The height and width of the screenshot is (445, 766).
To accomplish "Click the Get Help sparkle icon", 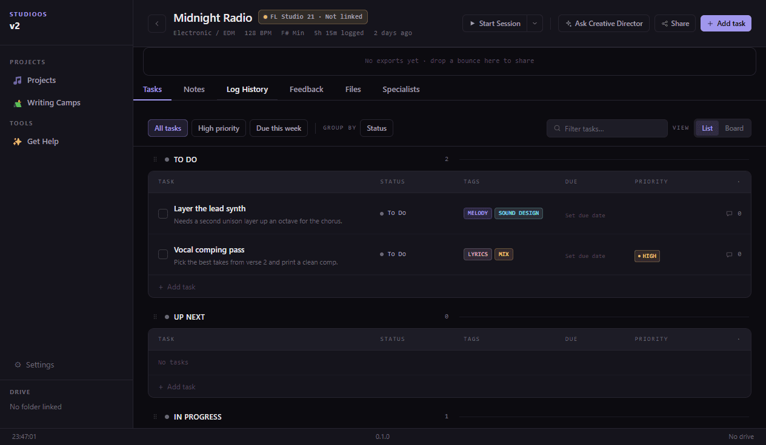I will pos(18,142).
